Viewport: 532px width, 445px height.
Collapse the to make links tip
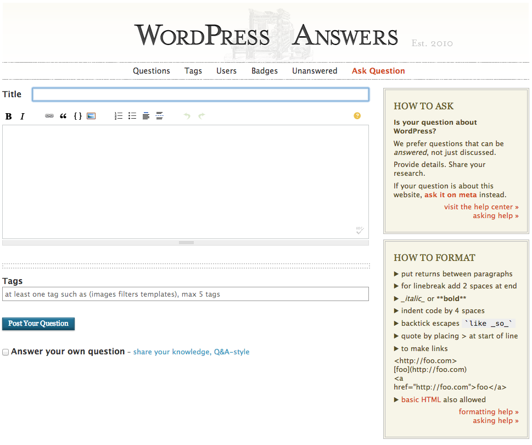coord(421,349)
